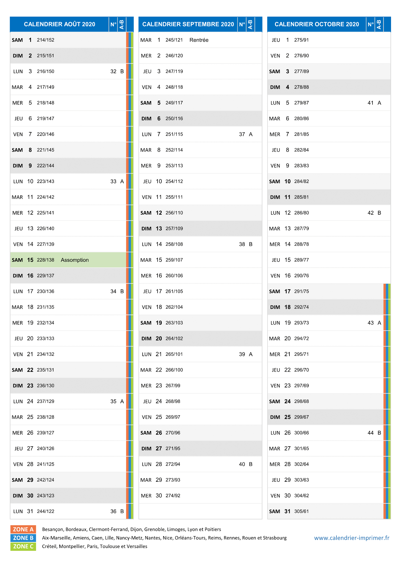Select the CALENDRIER OCTOBRE 2020 header

tap(317, 24)
